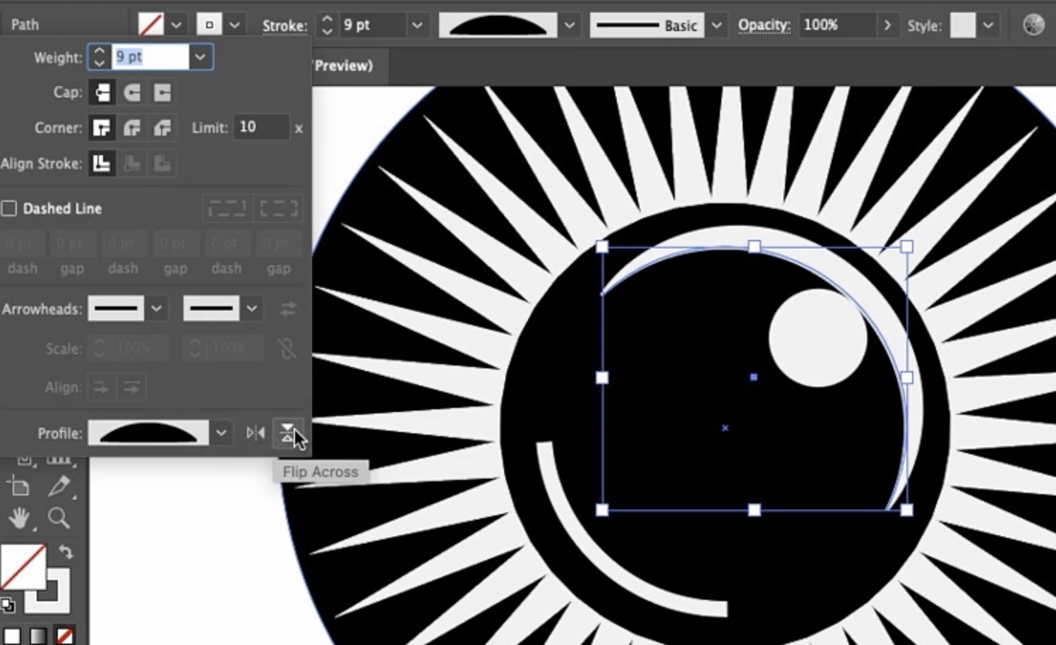Expand the Opacity slider arrow

(887, 25)
